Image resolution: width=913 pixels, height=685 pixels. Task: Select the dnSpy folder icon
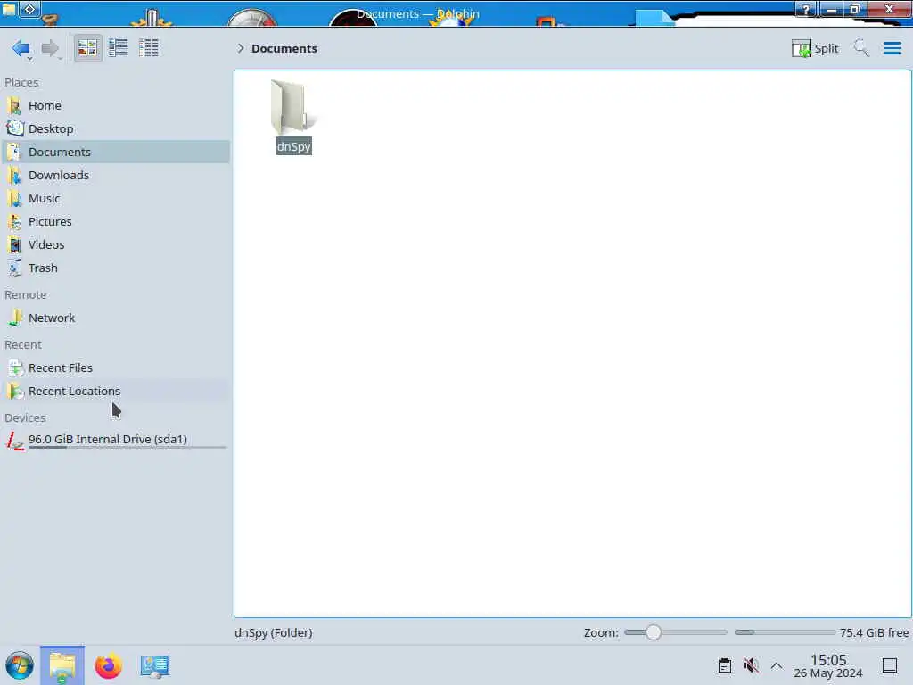pos(293,107)
